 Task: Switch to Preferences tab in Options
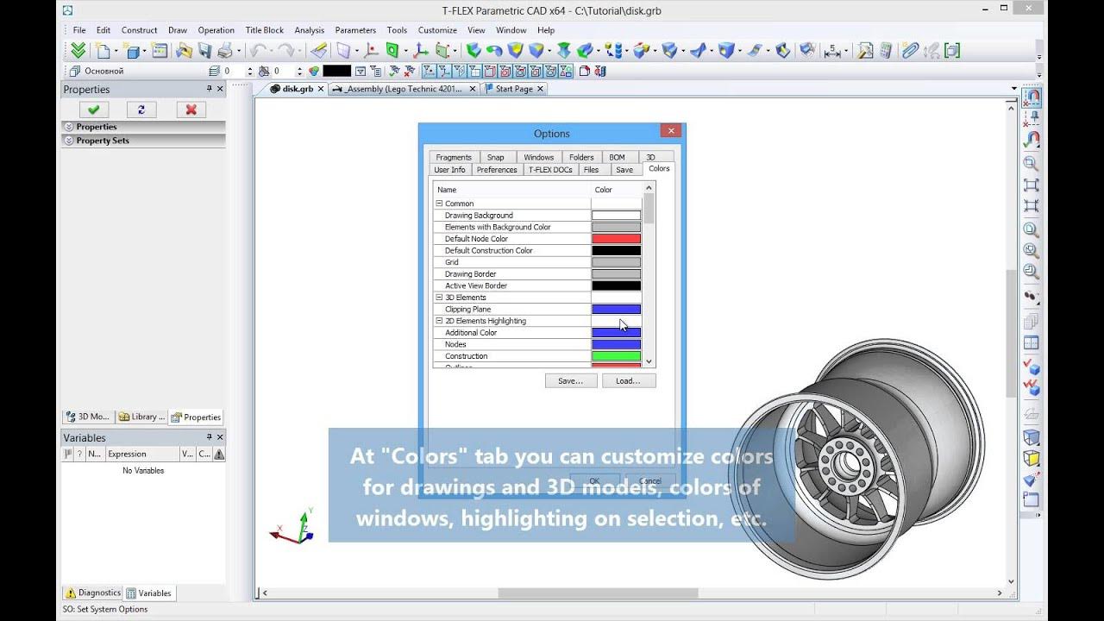[497, 170]
